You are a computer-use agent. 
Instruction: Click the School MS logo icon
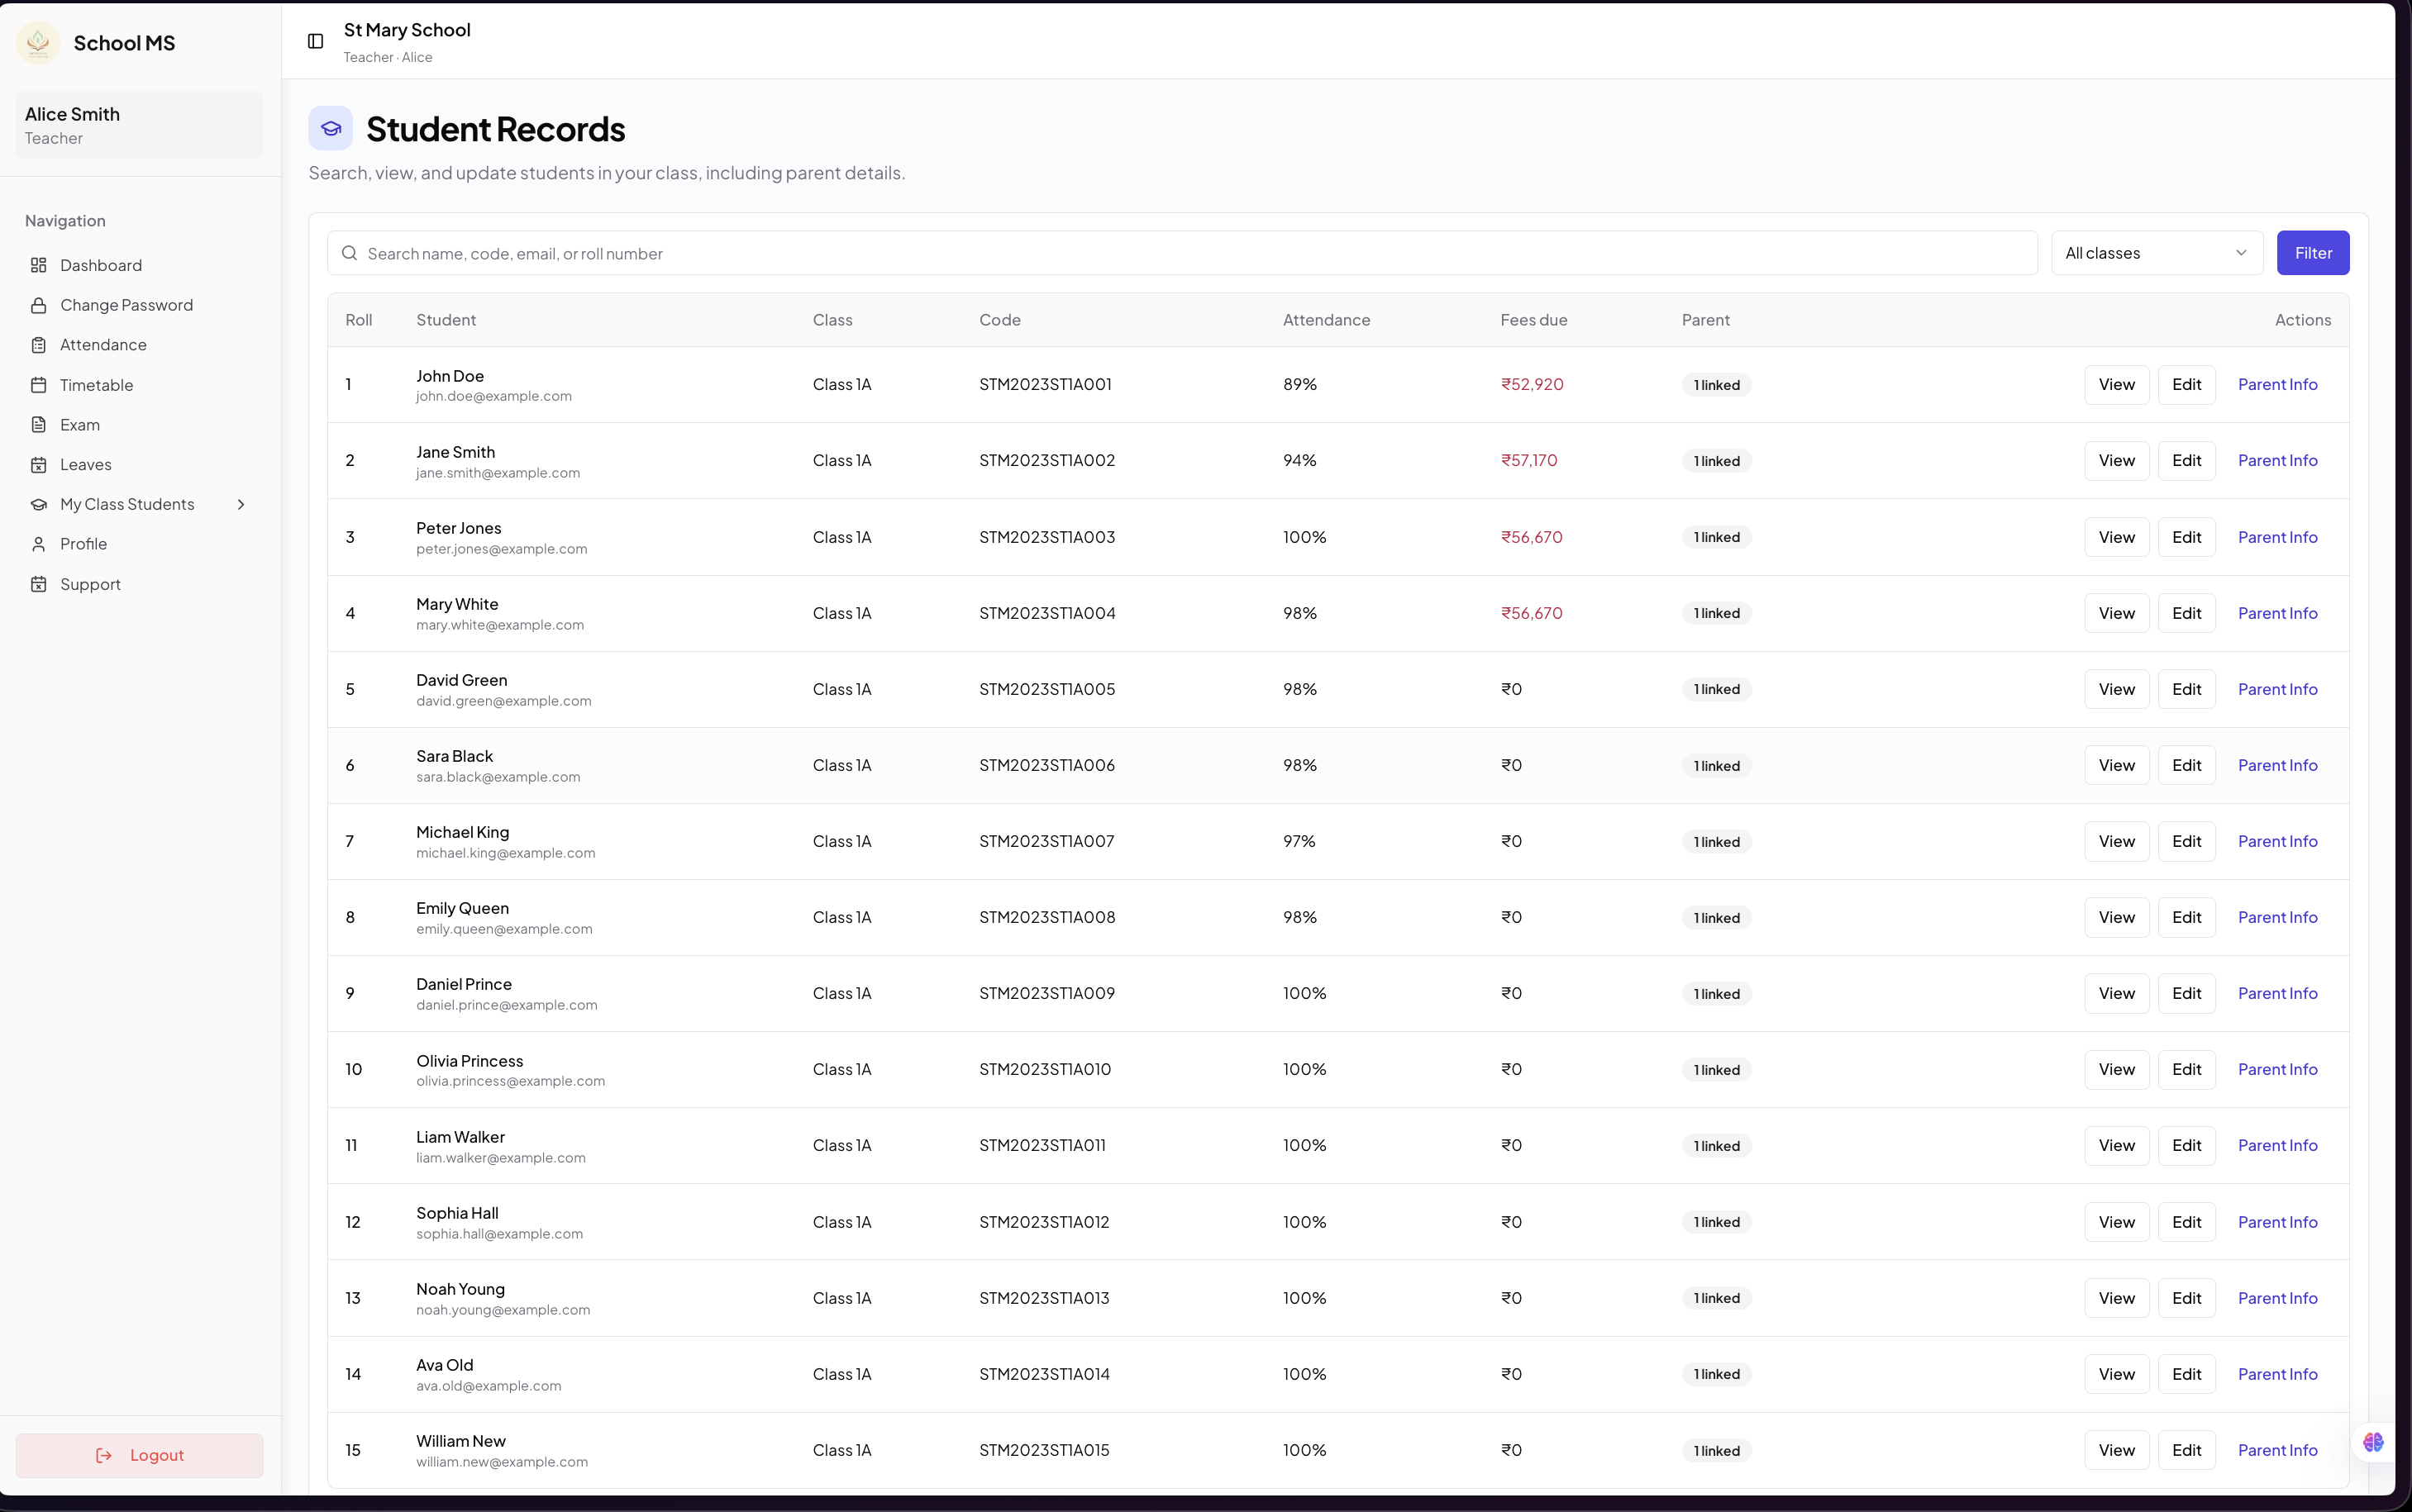[38, 43]
